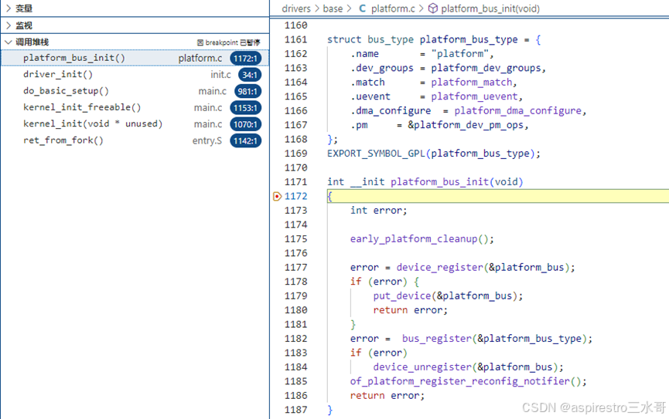This screenshot has height=419, width=669.
Task: Click platform_match on line 1164
Action: pos(472,83)
